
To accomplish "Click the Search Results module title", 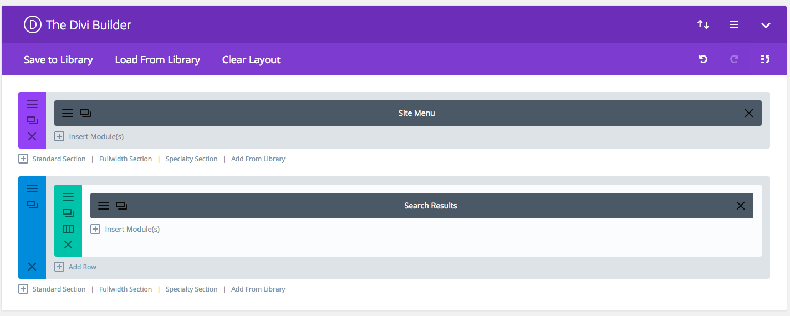I will (431, 206).
